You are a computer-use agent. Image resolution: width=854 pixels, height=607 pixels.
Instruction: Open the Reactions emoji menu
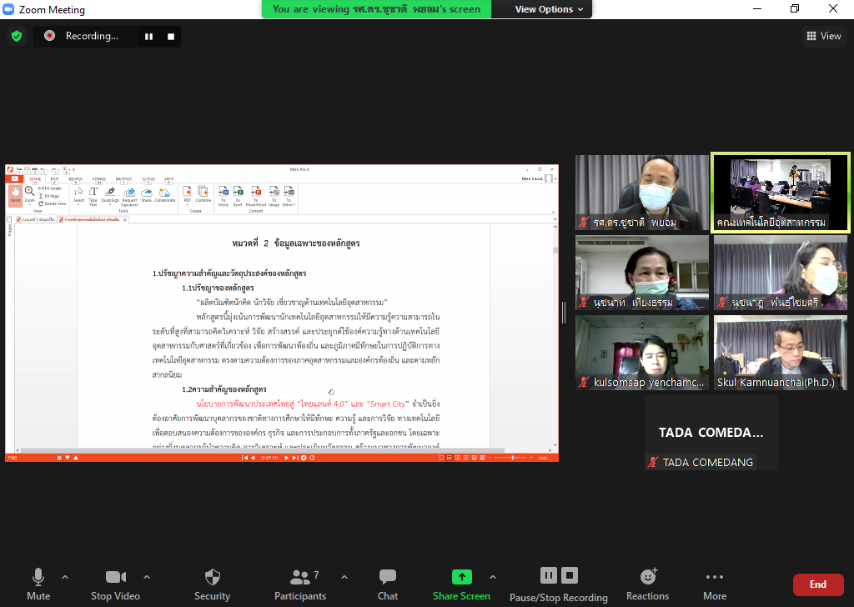pyautogui.click(x=647, y=584)
